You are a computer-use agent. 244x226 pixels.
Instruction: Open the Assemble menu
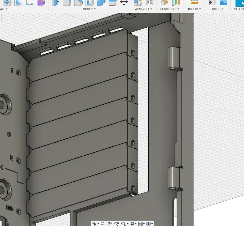click(143, 9)
